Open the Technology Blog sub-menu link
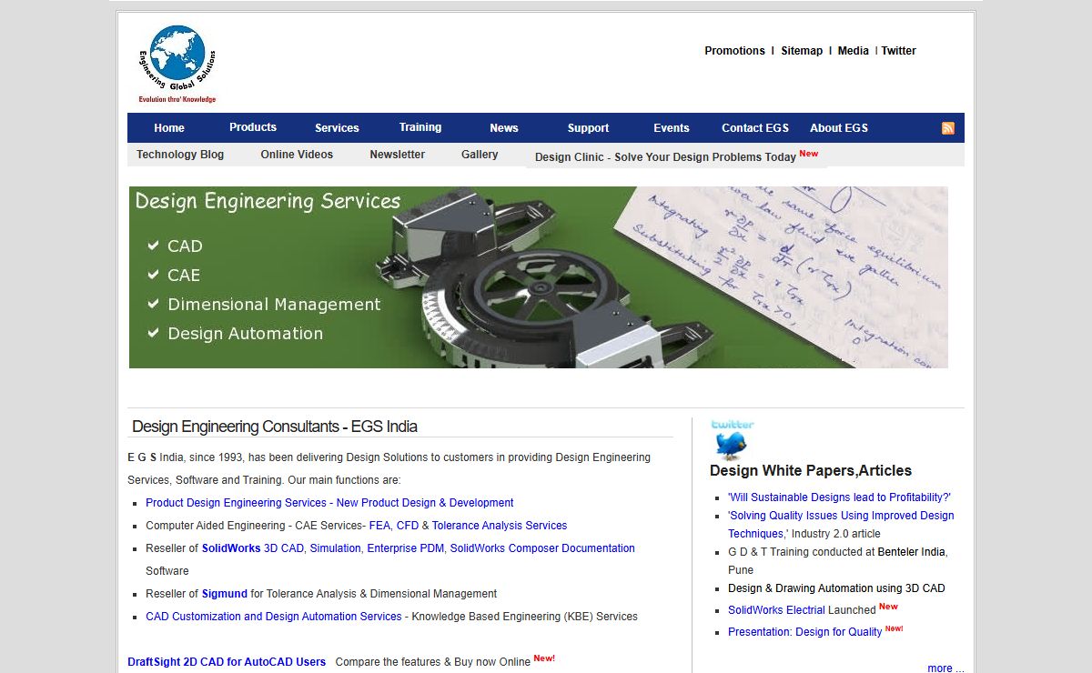The height and width of the screenshot is (673, 1092). tap(180, 155)
